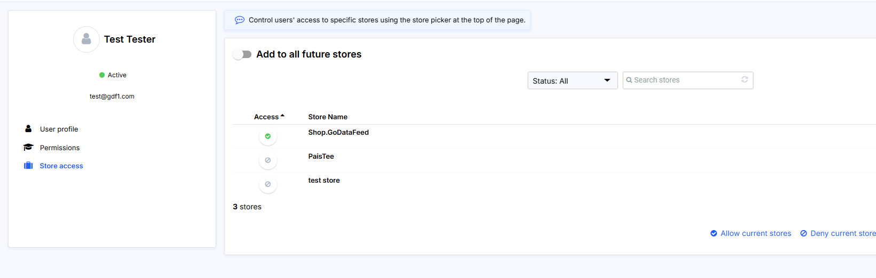Open the User profile section
This screenshot has width=876, height=278.
(59, 129)
